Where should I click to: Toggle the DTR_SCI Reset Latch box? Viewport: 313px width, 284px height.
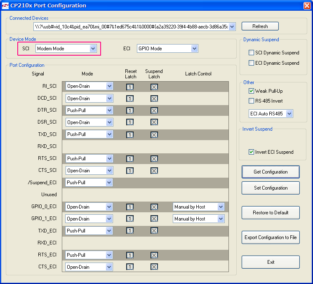click(x=130, y=110)
